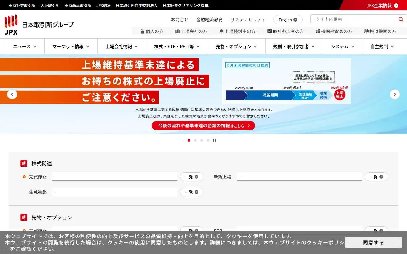Click サステナビリティ link
407x254 pixels.
(248, 19)
